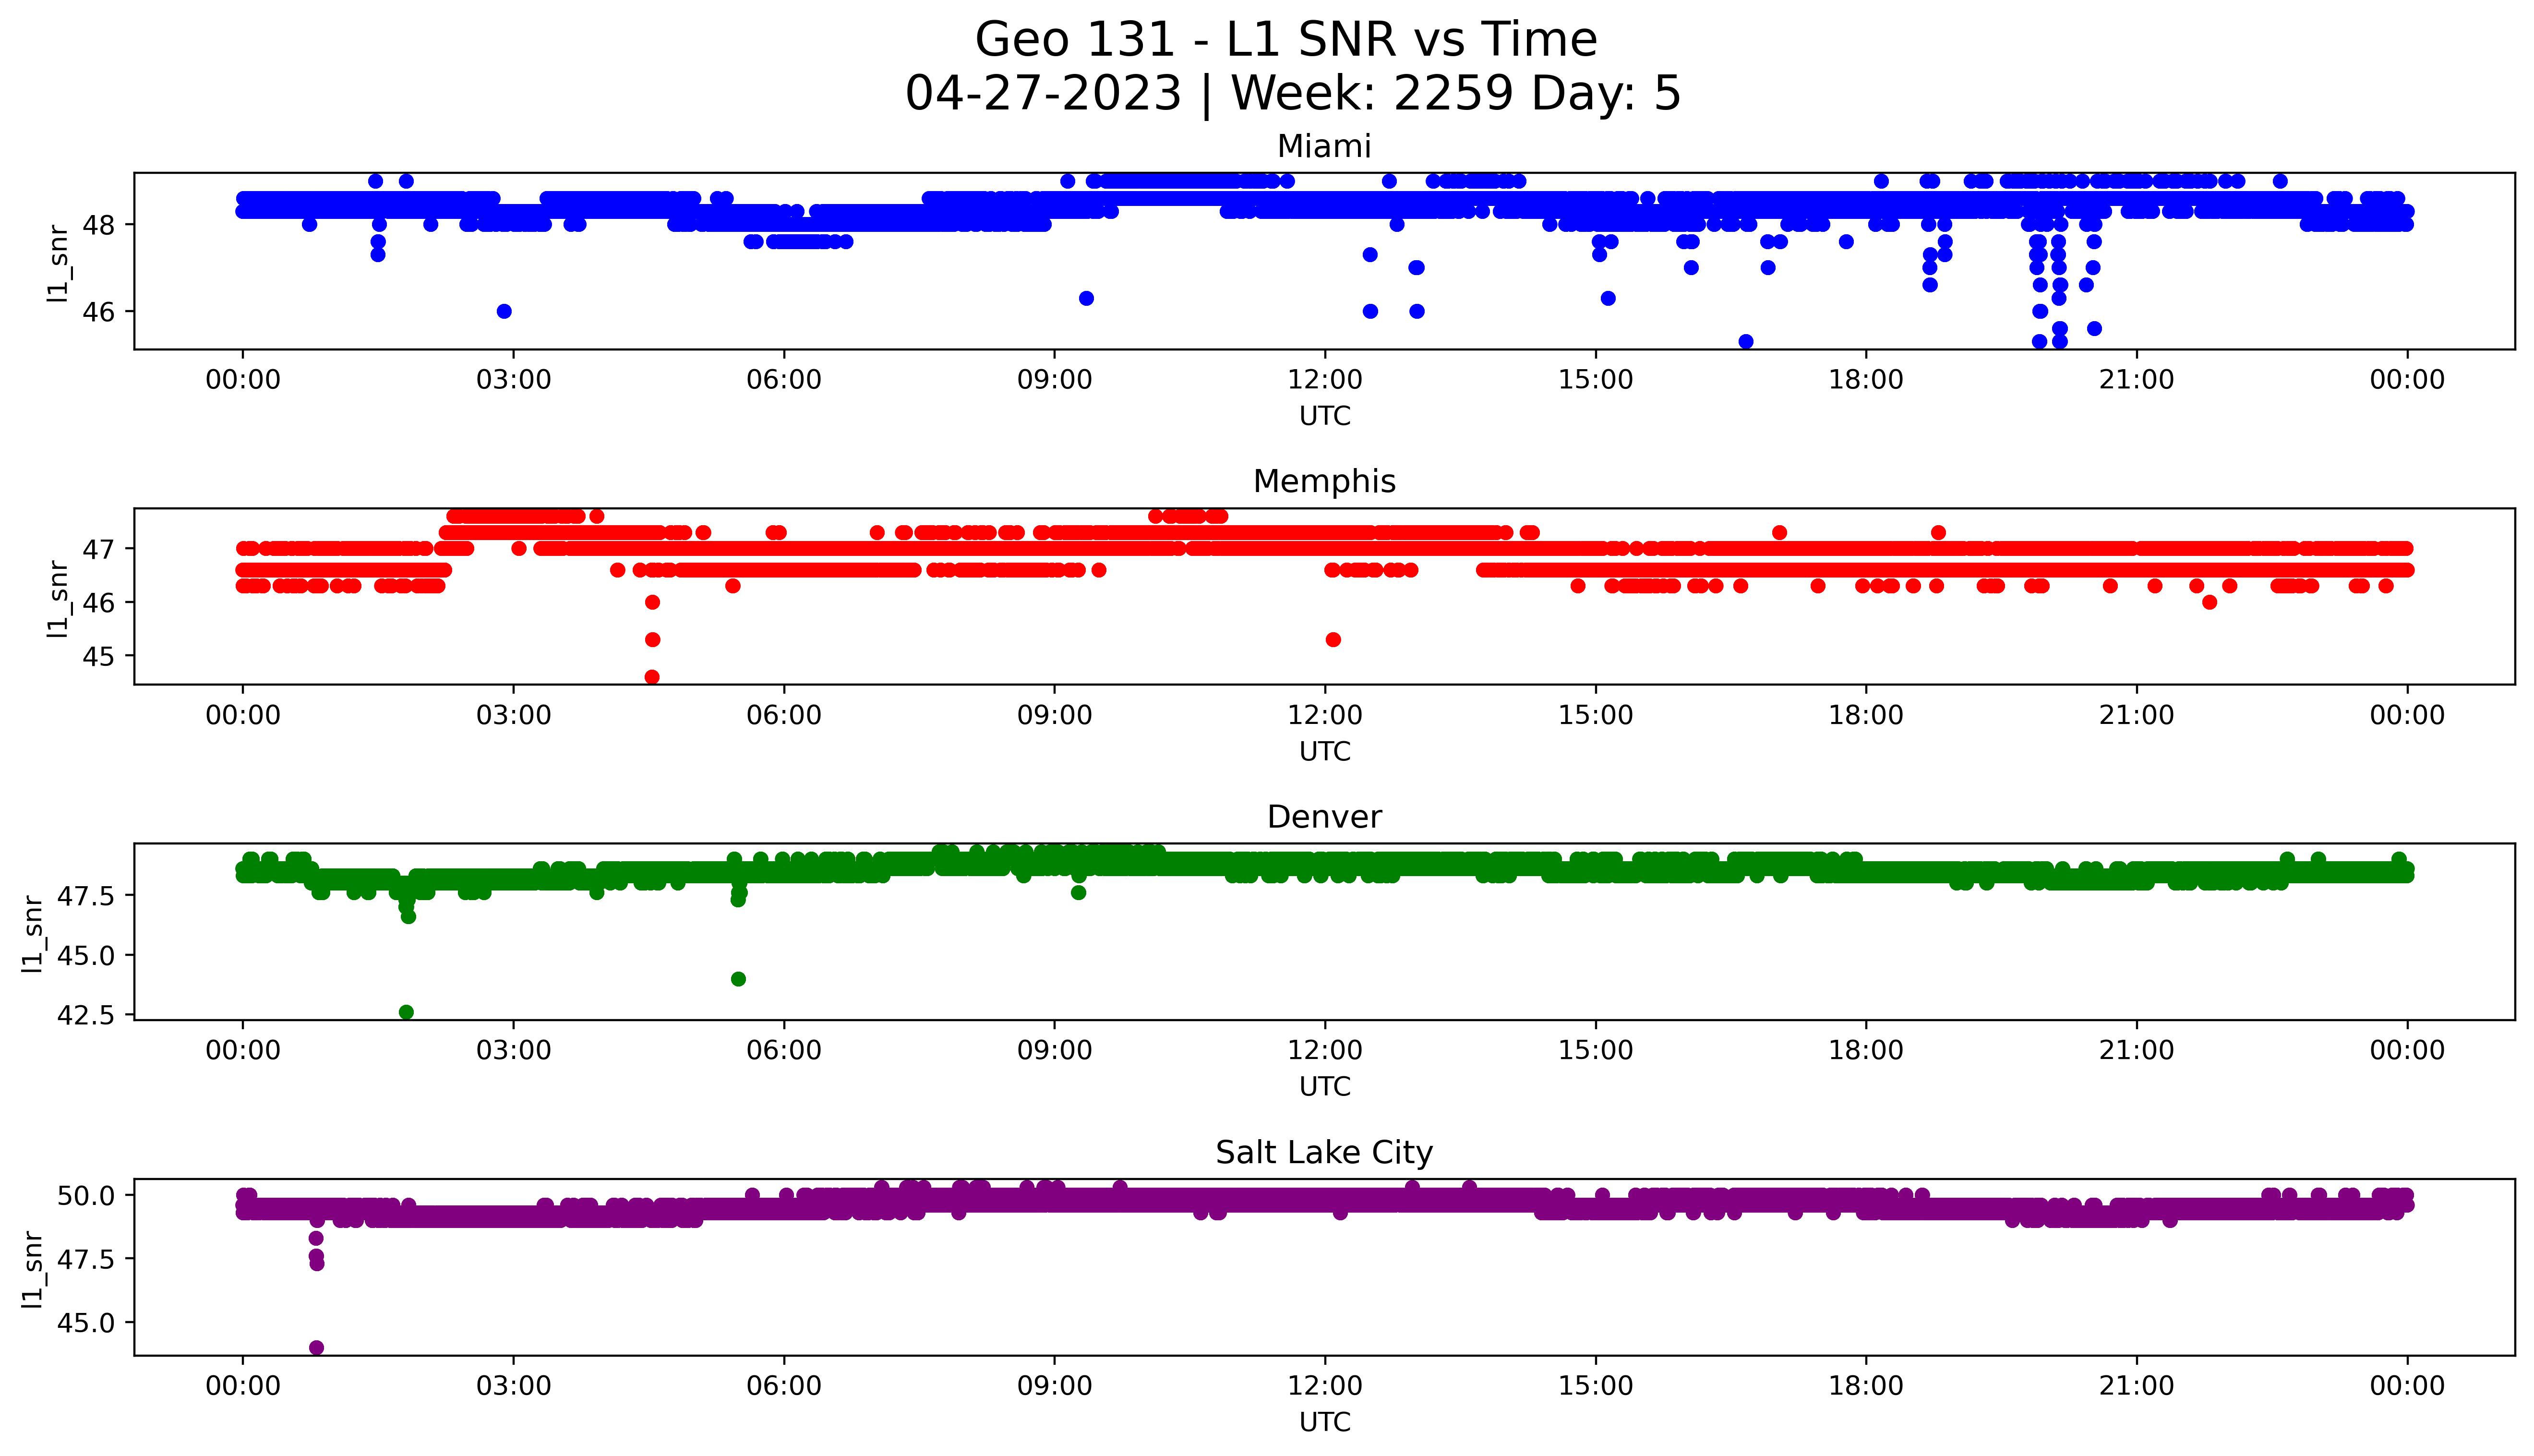Click the 'l1_snr' y-axis label of Denver plot
This screenshot has width=2534, height=1456.
coord(33,934)
